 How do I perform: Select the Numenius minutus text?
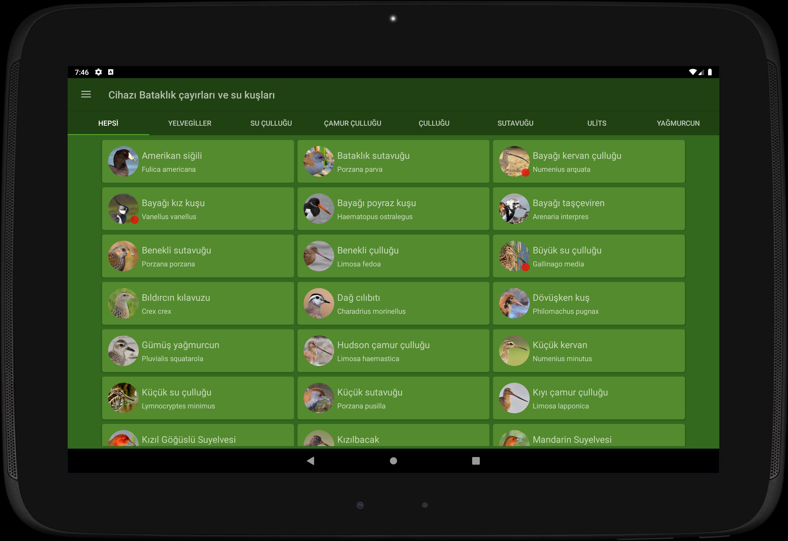tap(562, 359)
